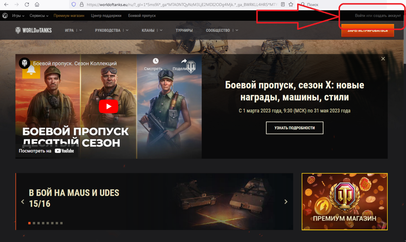Click the URL address bar

point(183,4)
